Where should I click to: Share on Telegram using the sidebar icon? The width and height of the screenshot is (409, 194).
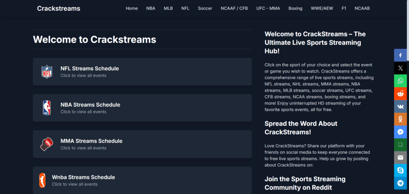(x=400, y=183)
